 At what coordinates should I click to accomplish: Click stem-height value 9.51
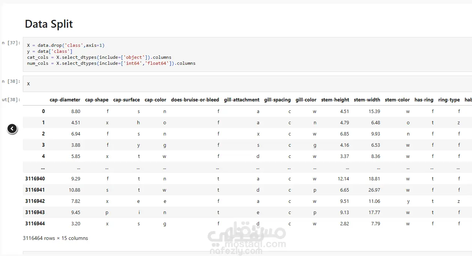pos(344,201)
